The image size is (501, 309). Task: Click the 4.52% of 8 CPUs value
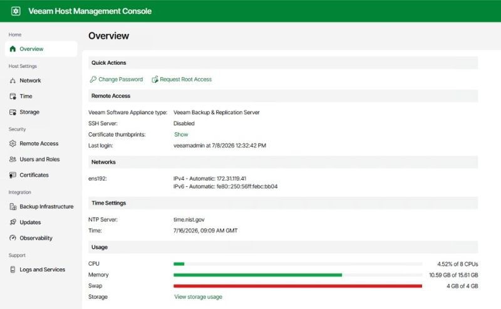pyautogui.click(x=458, y=264)
